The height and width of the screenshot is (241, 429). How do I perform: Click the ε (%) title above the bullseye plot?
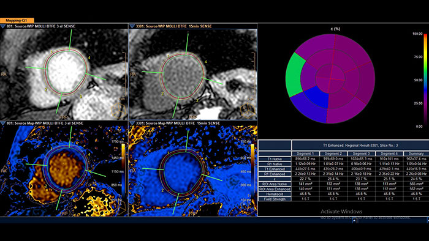tap(335, 29)
